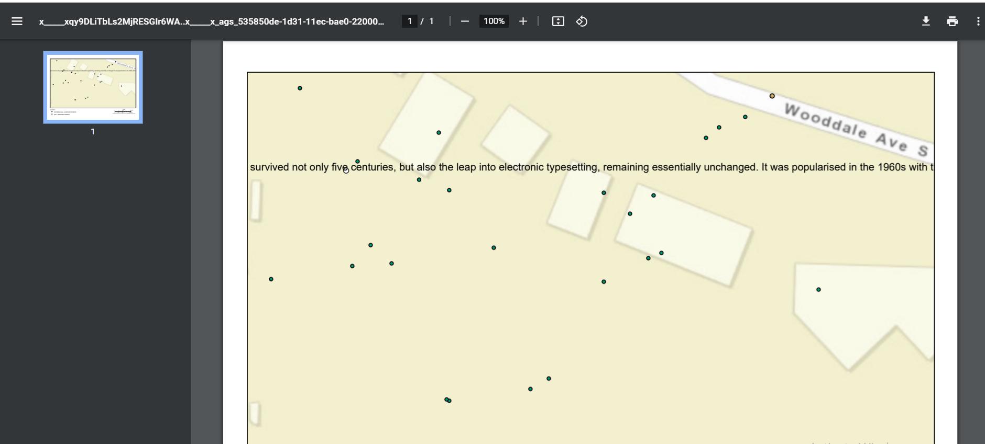Viewport: 985px width, 444px height.
Task: Click the zoom in plus button
Action: pos(523,21)
